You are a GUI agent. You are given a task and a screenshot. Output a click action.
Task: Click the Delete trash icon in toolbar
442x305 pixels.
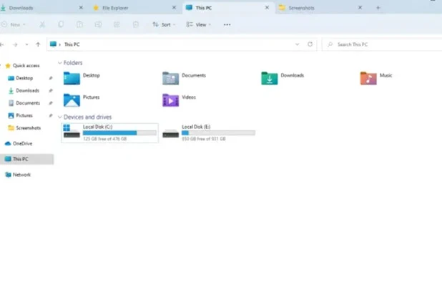pyautogui.click(x=136, y=24)
